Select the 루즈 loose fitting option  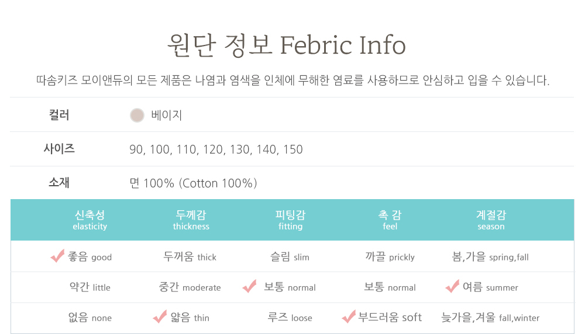coord(290,317)
